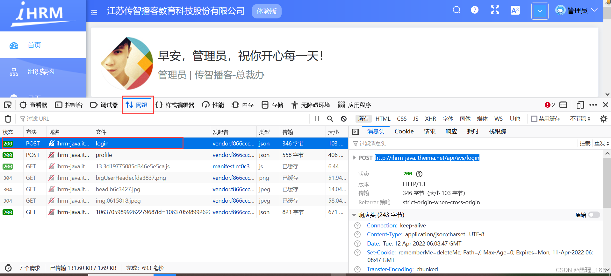Screen dimensions: 611x276
Task: Sort by 状态 column header
Action: pos(11,132)
